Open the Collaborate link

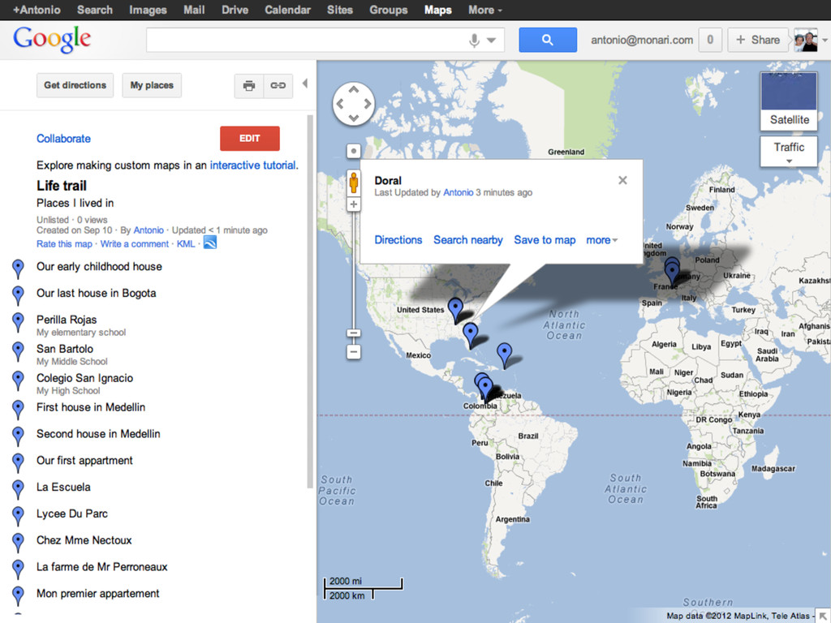63,139
